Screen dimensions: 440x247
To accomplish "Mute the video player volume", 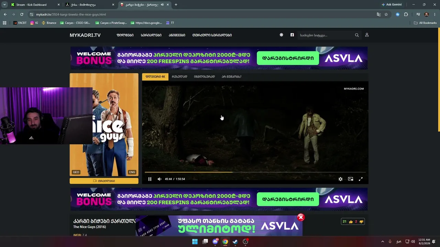I will pyautogui.click(x=159, y=179).
